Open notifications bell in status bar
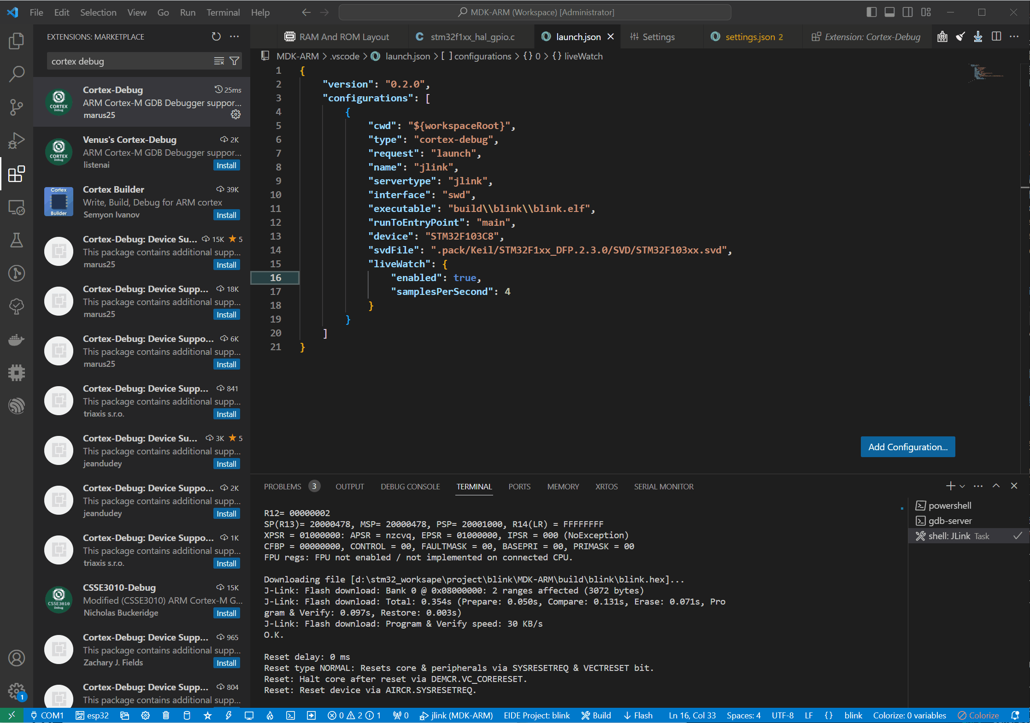Image resolution: width=1030 pixels, height=723 pixels. click(x=1015, y=715)
